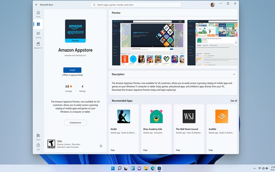Image resolution: width=275 pixels, height=172 pixels.
Task: Open the Kindle app card
Action: pos(123,128)
